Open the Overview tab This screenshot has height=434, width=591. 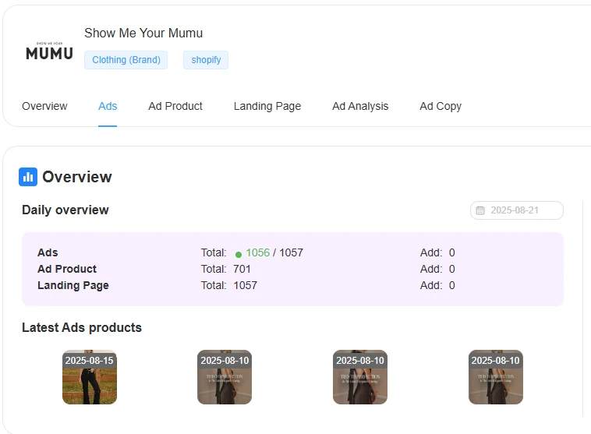point(44,106)
